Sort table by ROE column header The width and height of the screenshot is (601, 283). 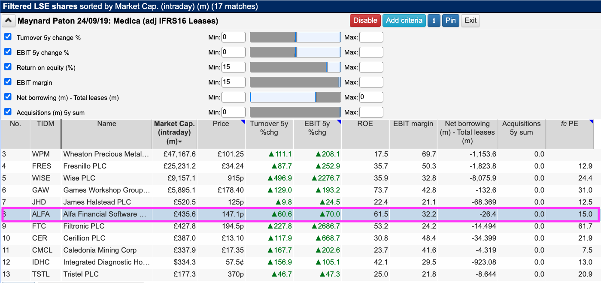point(365,124)
